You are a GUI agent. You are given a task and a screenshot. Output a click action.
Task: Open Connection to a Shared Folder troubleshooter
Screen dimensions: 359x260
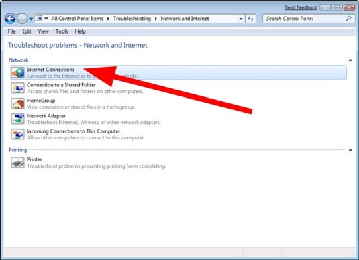point(61,85)
